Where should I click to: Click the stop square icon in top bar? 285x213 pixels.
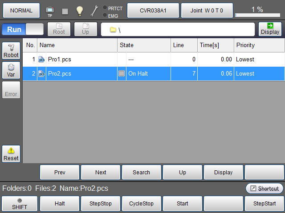pyautogui.click(x=65, y=11)
